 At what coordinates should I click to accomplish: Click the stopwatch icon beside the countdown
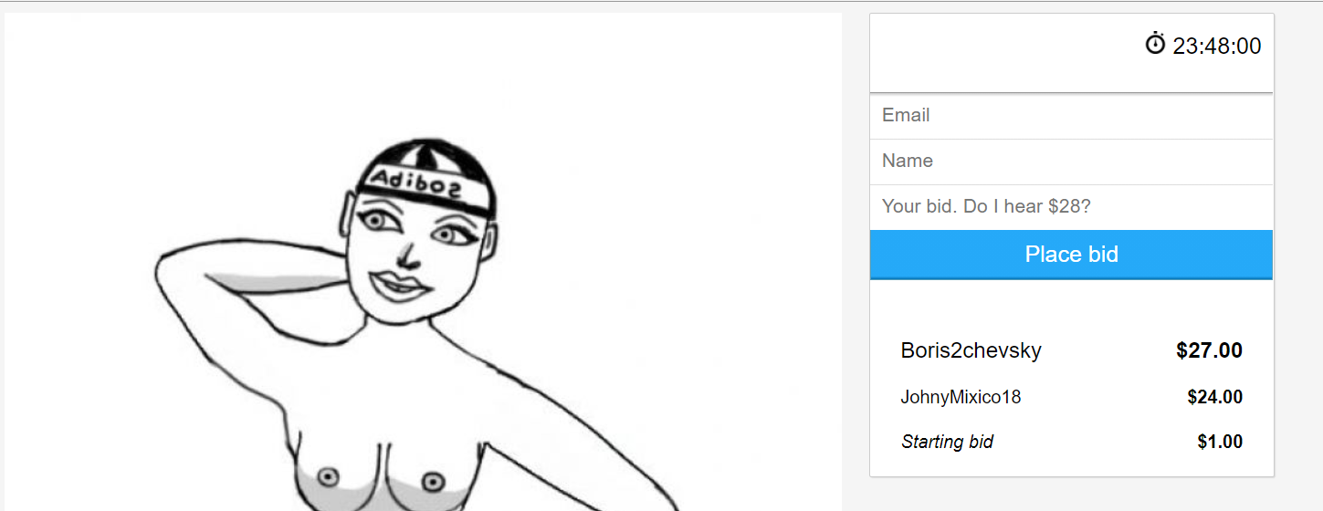pyautogui.click(x=1155, y=44)
